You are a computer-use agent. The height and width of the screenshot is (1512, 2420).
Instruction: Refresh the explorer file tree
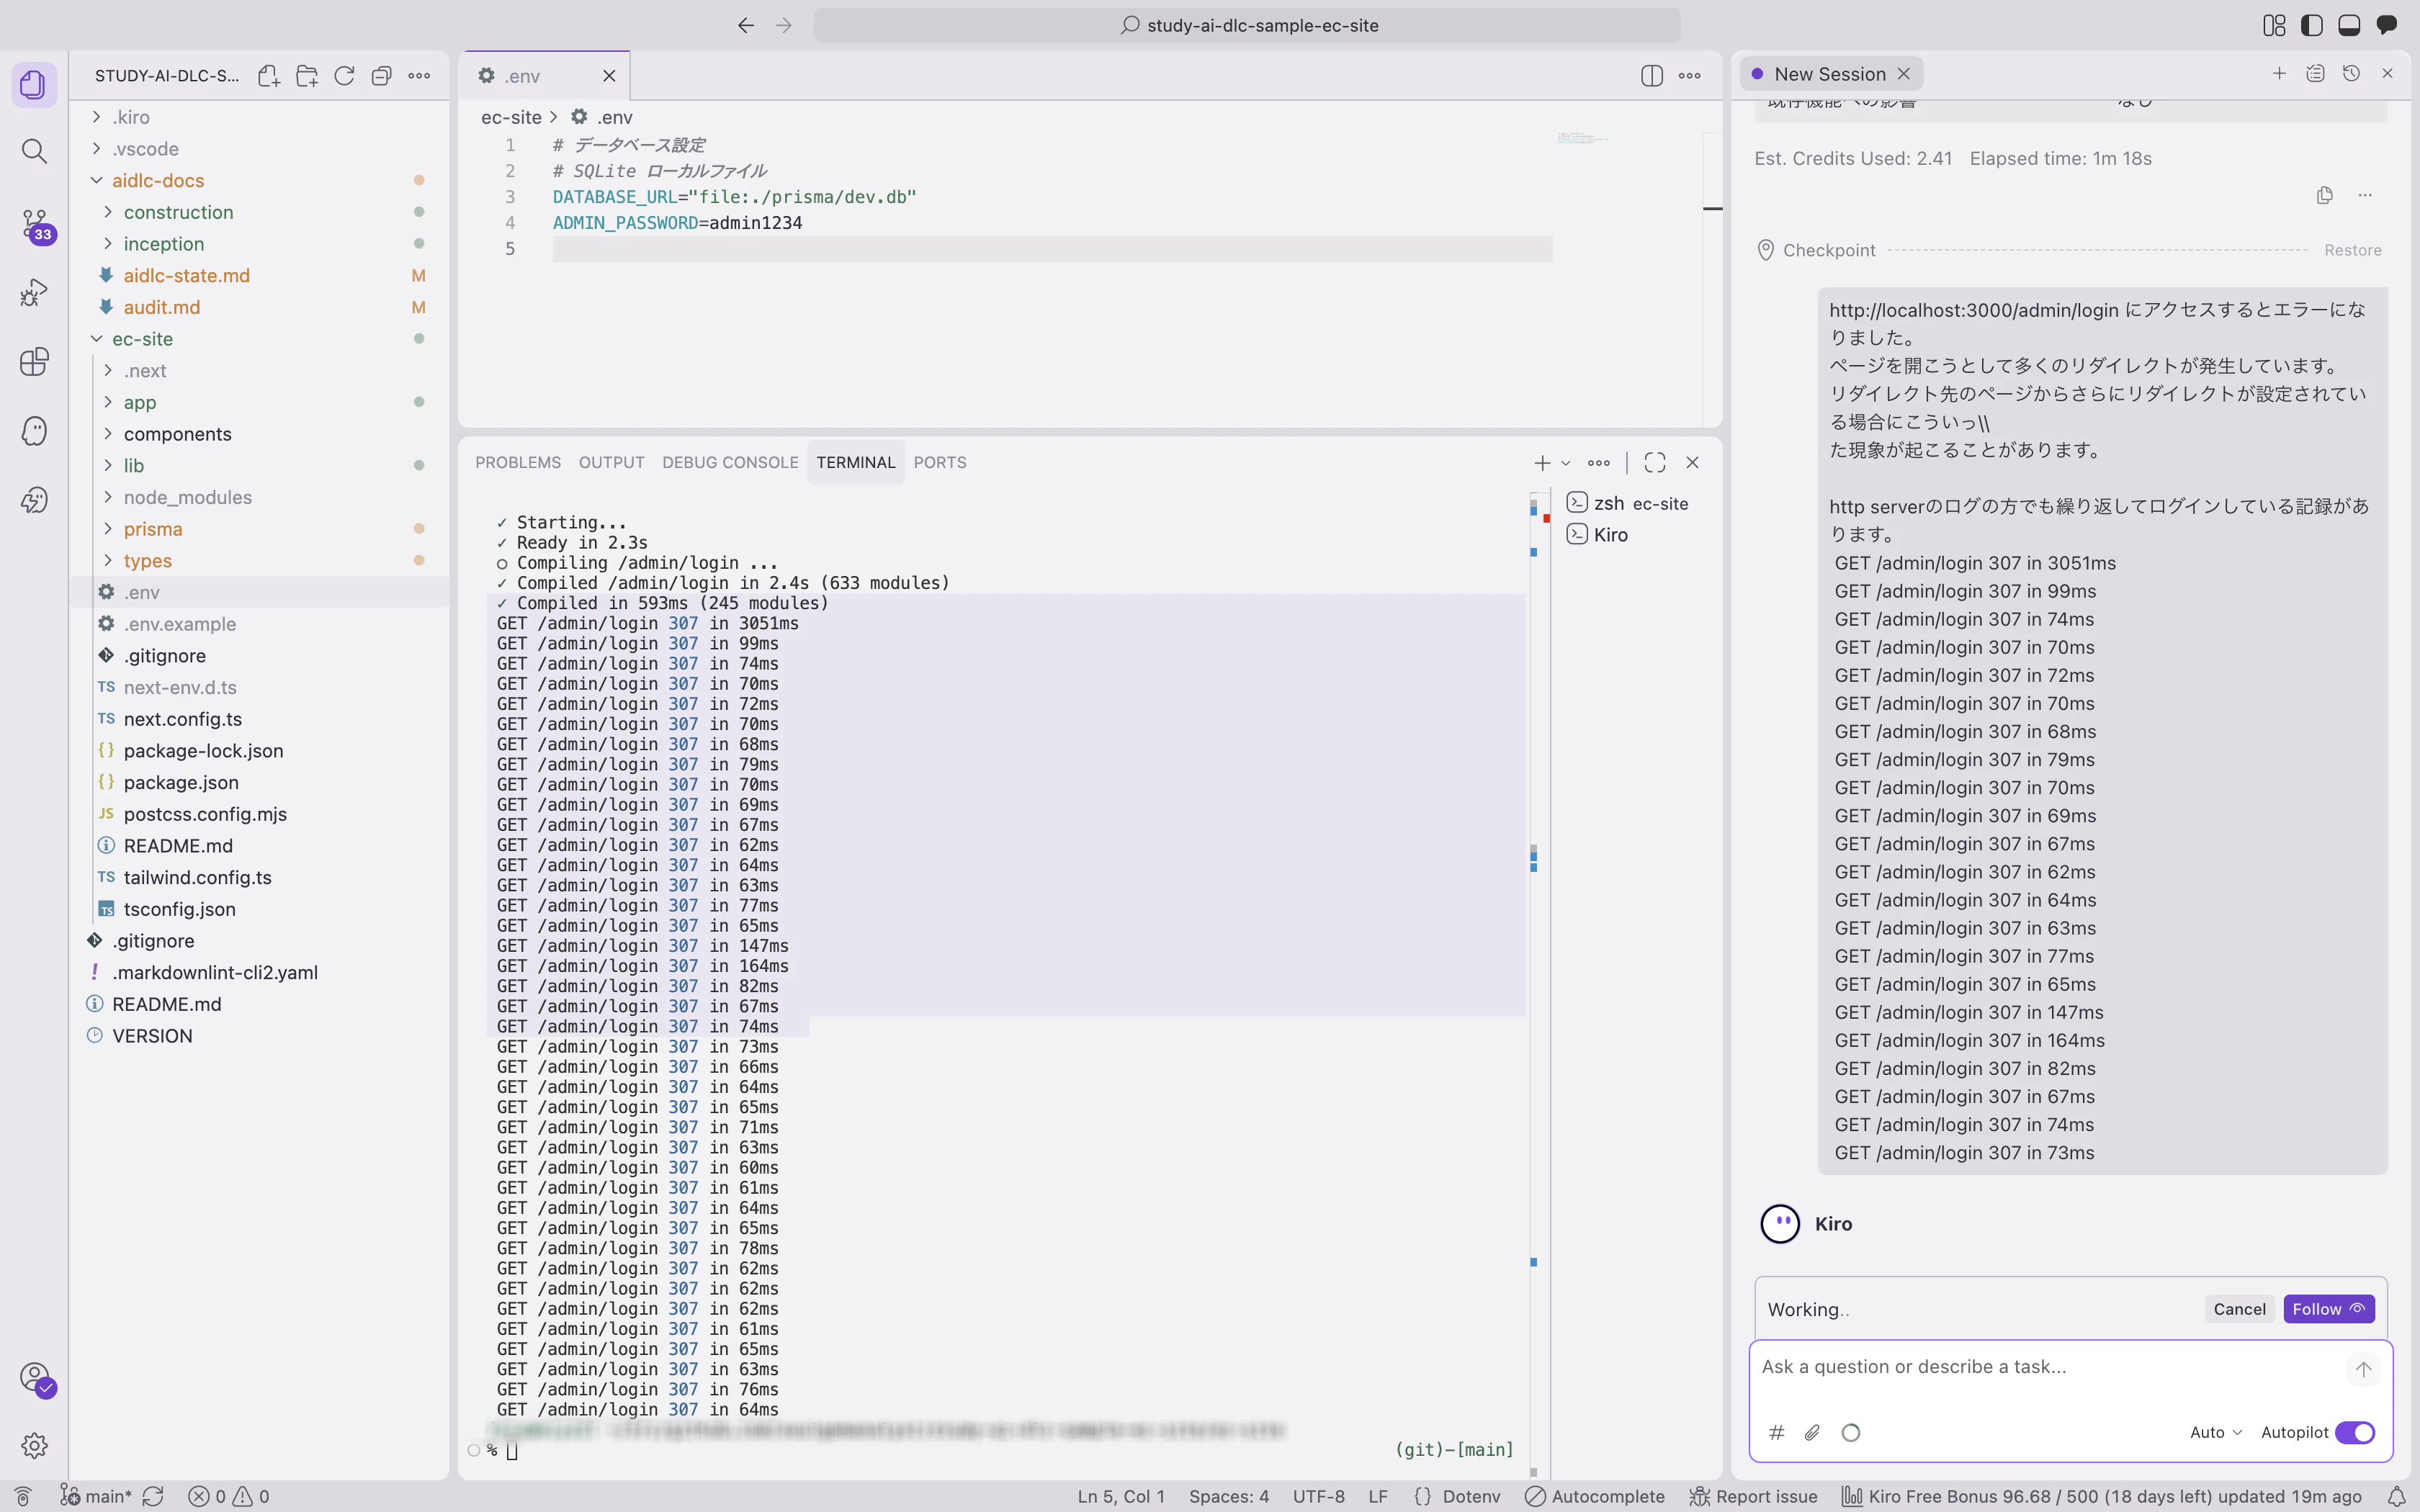pos(344,76)
